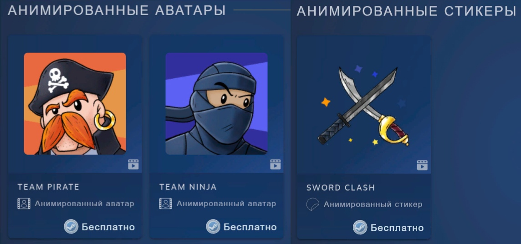Click the animation film icon on Team Ninja card

point(275,164)
